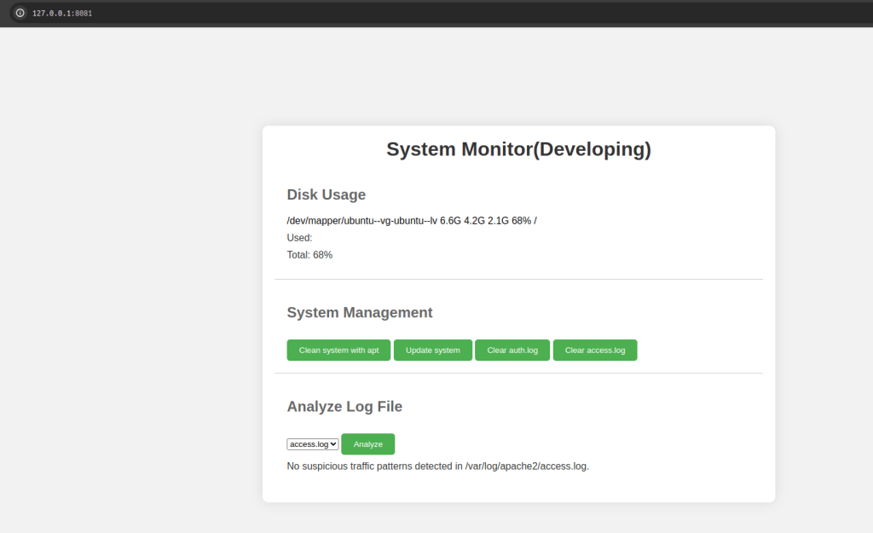Select the System Management heading
The image size is (873, 533).
pyautogui.click(x=359, y=312)
